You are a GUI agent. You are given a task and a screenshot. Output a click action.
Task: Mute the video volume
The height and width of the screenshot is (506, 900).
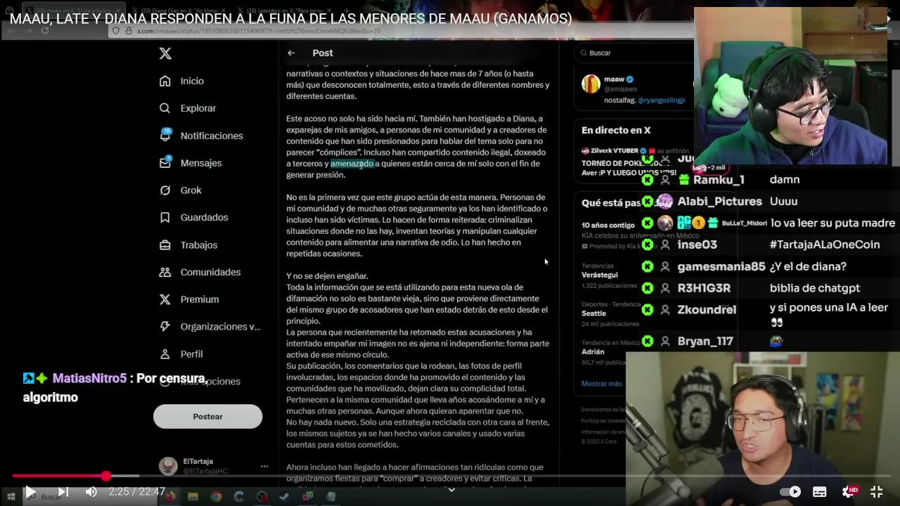91,492
